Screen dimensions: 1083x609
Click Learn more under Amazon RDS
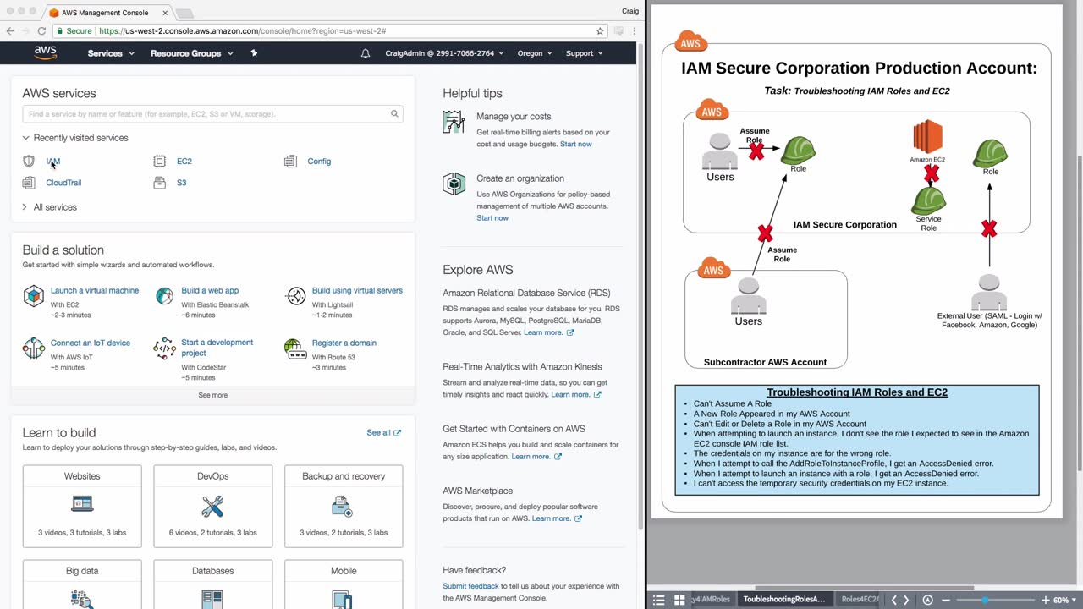click(548, 332)
